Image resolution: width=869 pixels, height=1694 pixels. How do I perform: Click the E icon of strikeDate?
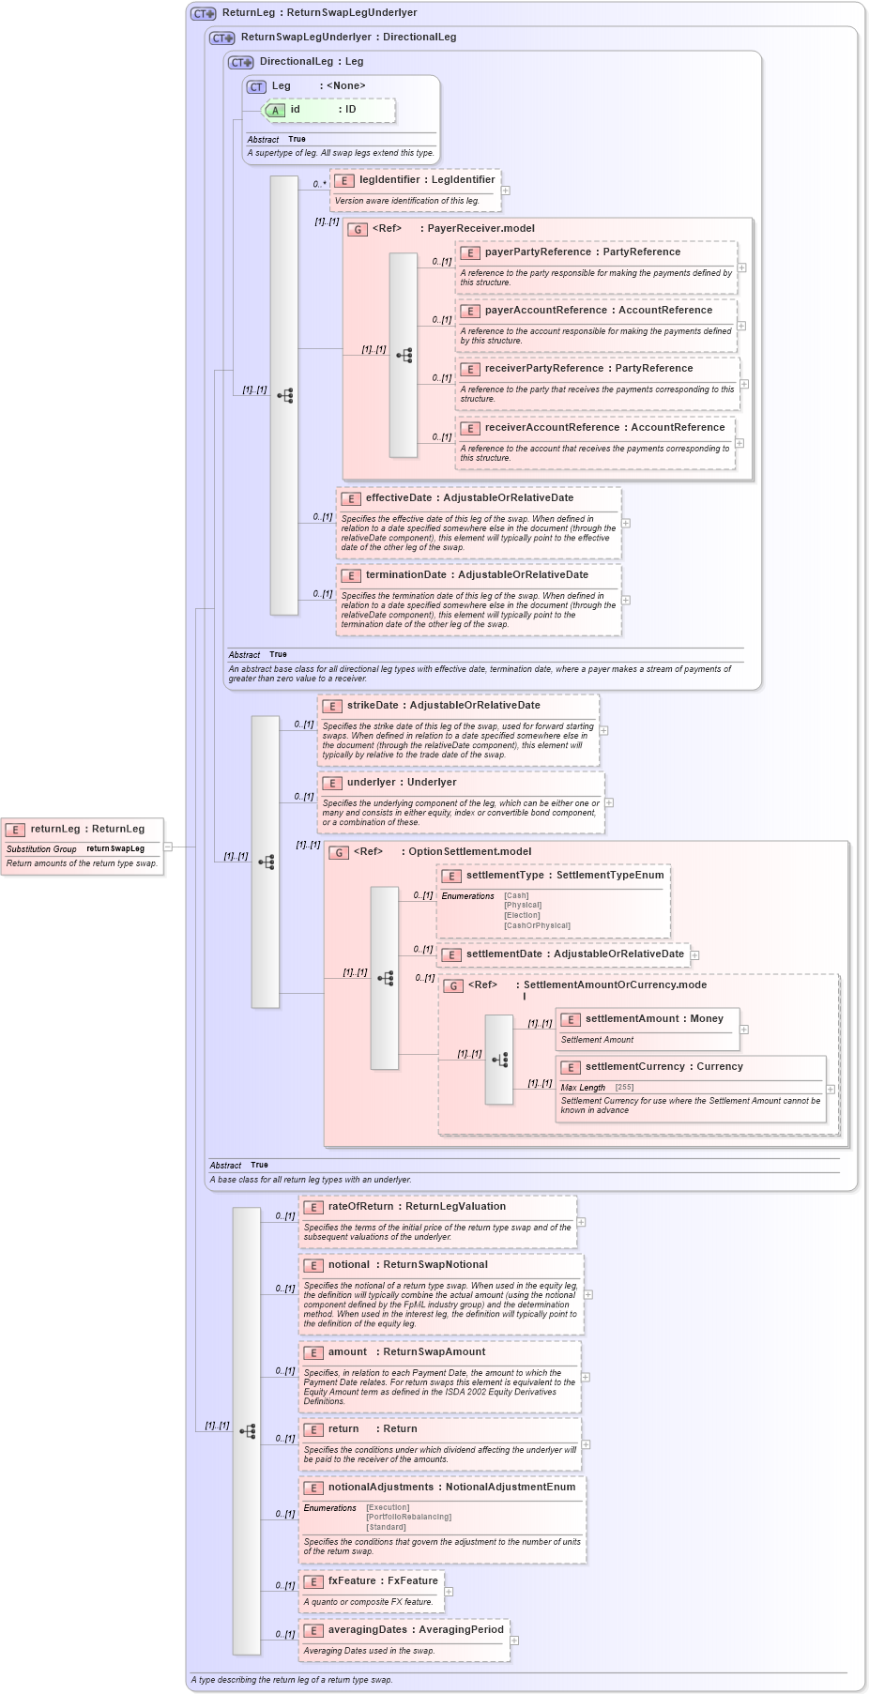click(x=332, y=707)
